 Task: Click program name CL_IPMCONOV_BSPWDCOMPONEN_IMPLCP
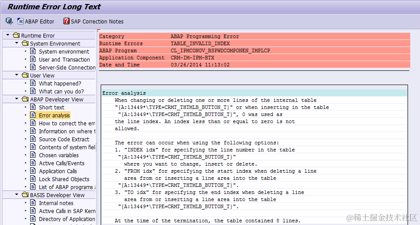[220, 50]
